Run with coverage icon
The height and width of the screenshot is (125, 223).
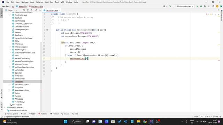pyautogui.click(x=205, y=6)
